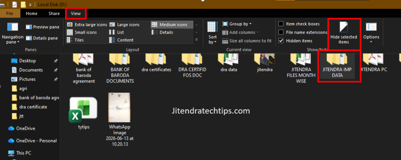This screenshot has height=160, width=401.
Task: Click the new folder icon in title bar
Action: (x=23, y=5)
